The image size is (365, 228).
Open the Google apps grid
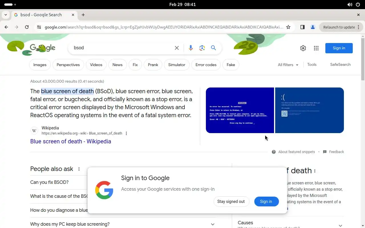[x=316, y=48]
